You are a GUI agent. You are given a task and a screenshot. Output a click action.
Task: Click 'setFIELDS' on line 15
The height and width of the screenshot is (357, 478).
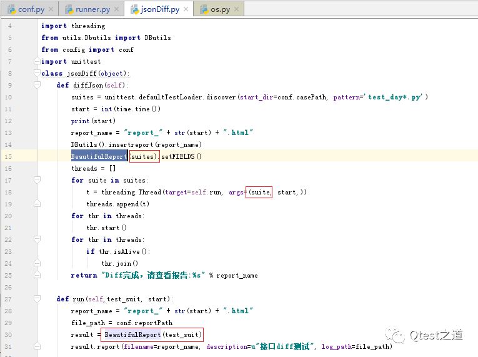[x=177, y=156]
